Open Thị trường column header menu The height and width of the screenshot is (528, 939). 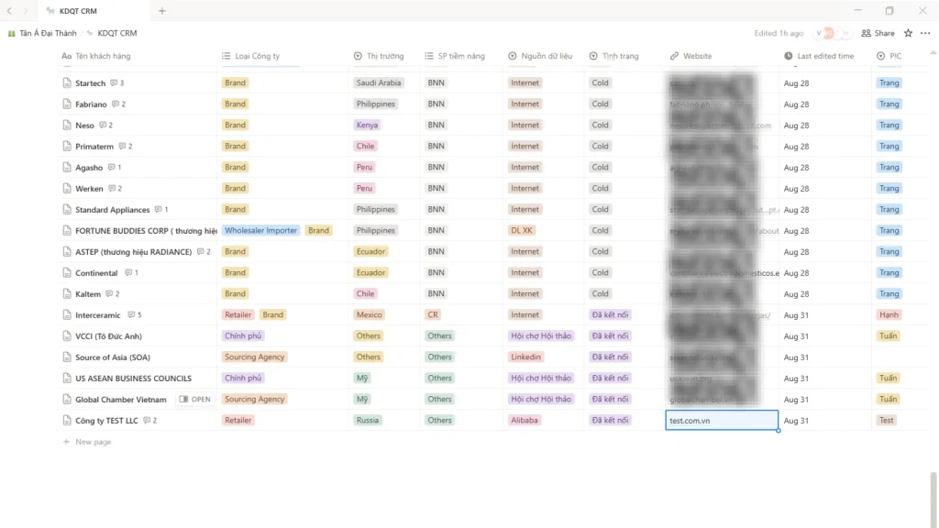(379, 56)
